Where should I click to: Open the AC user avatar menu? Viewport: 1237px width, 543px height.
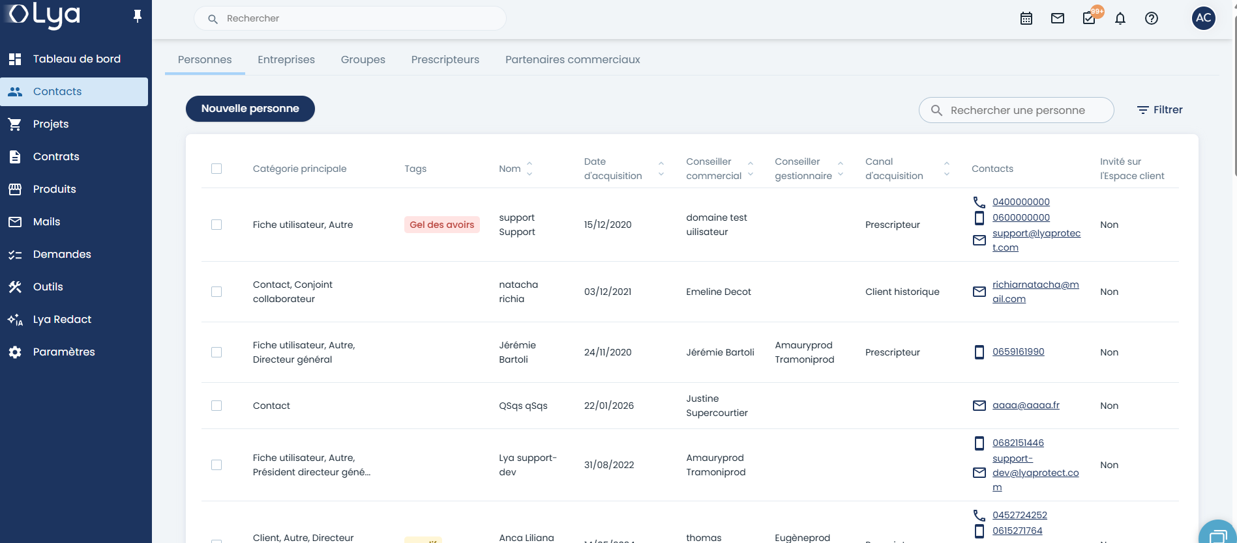(1203, 18)
